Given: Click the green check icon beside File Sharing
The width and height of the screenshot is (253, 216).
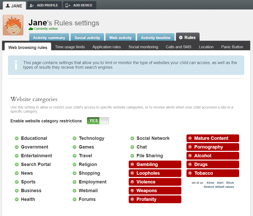Looking at the screenshot, I should [132, 156].
